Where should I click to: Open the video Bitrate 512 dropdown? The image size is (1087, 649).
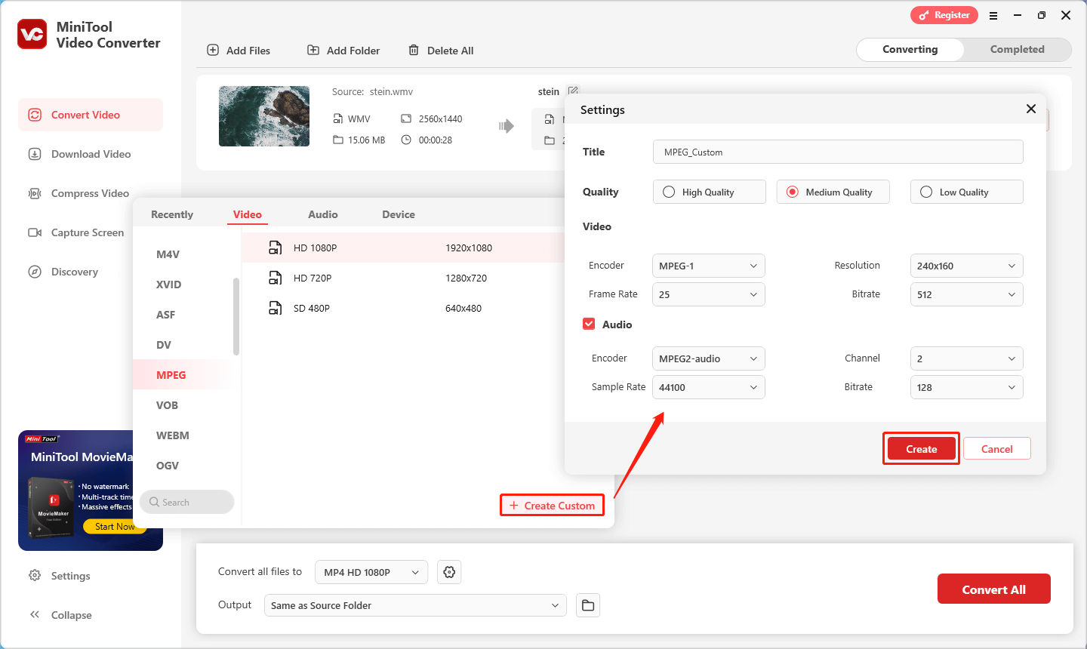[x=967, y=294]
